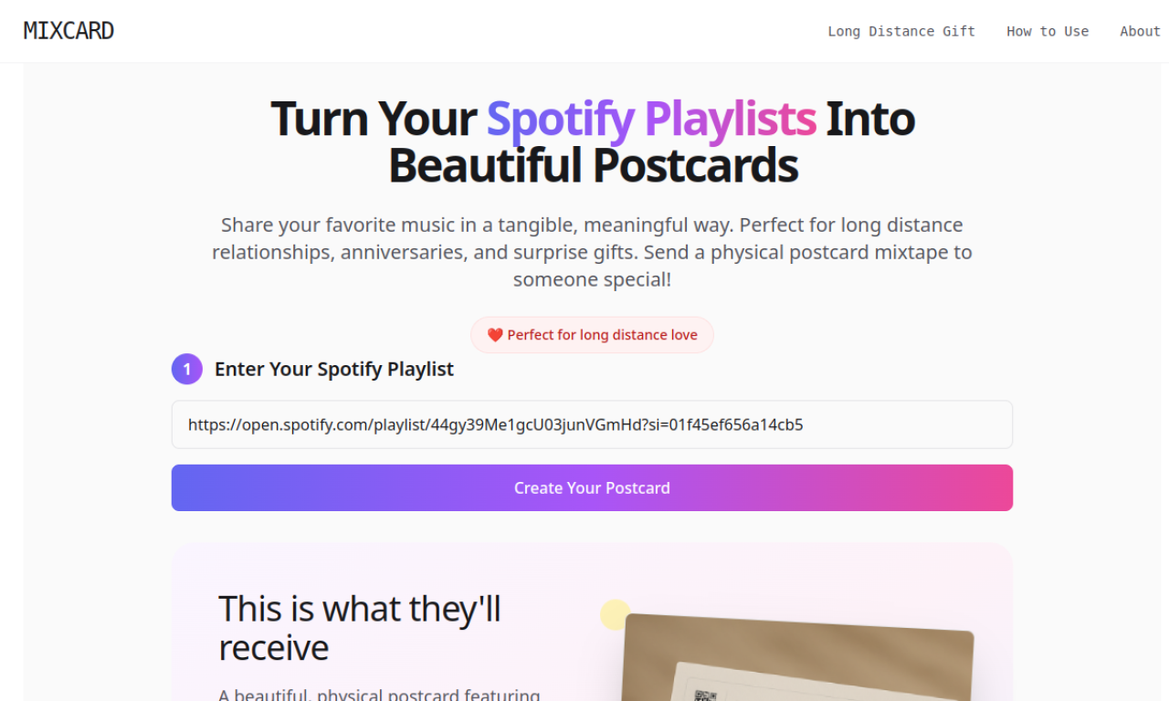
Task: Click the 'Enter Your Spotify Playlist' label
Action: pos(333,369)
